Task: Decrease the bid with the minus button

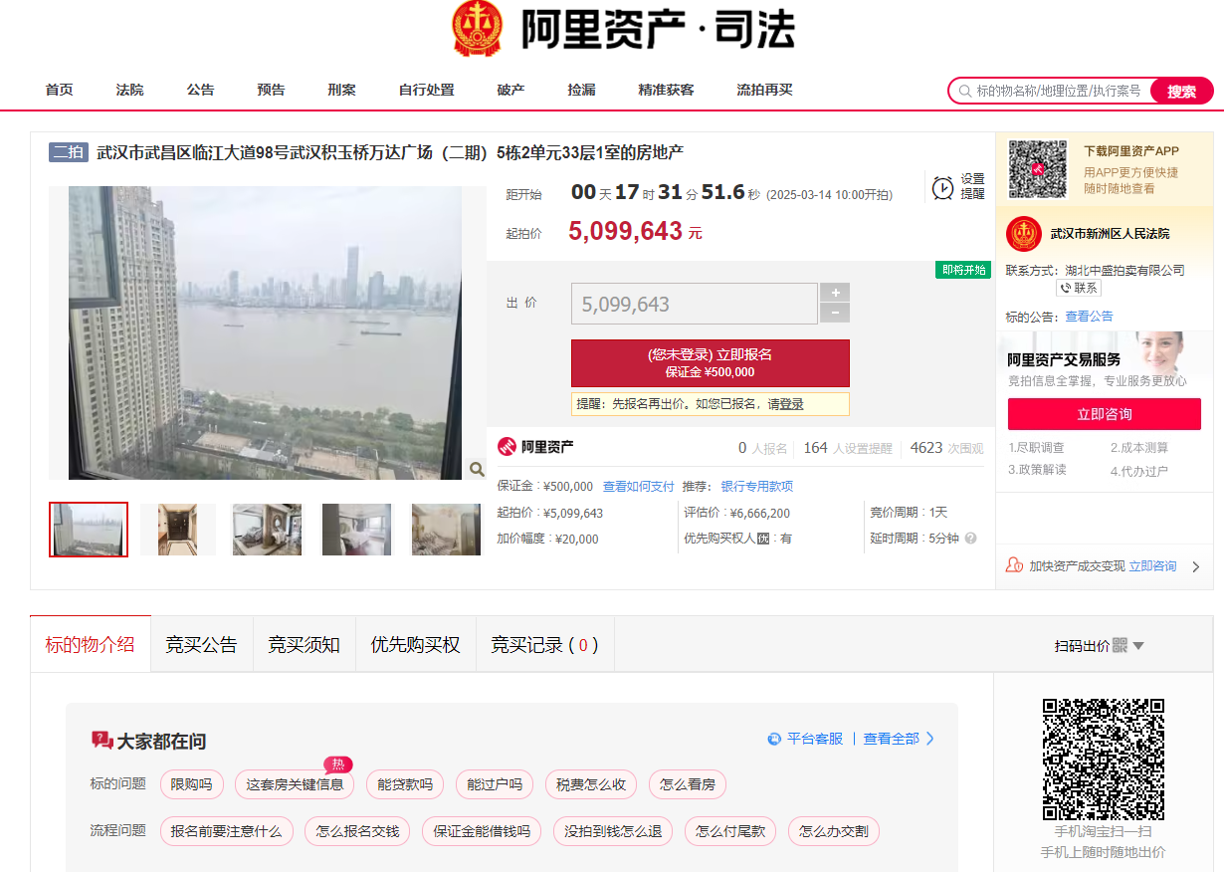Action: click(835, 314)
